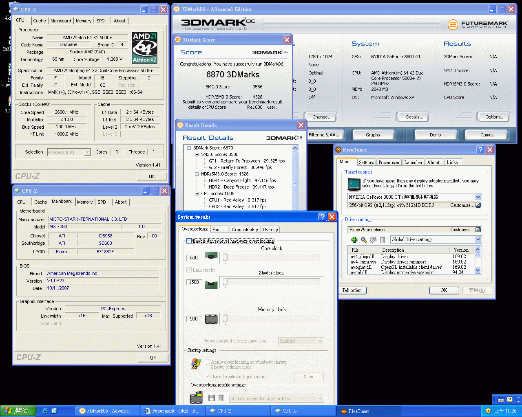
Task: Click down arrow of driver file list scrollbar
Action: point(478,270)
